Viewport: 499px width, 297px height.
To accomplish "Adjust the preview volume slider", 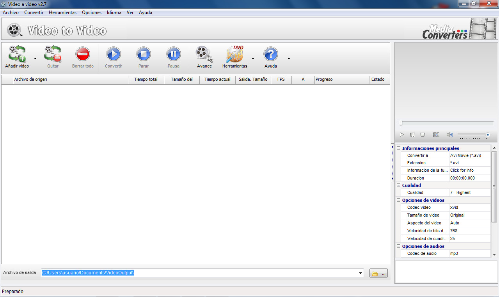I will click(474, 135).
